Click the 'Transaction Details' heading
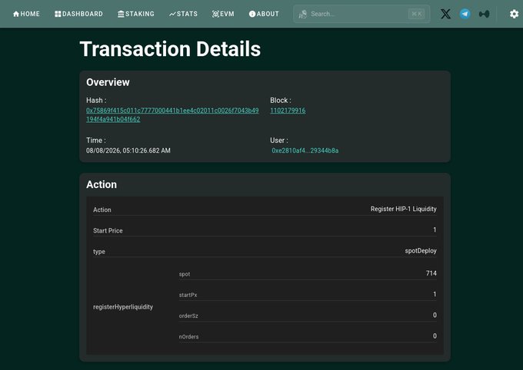The width and height of the screenshot is (523, 370). click(170, 49)
